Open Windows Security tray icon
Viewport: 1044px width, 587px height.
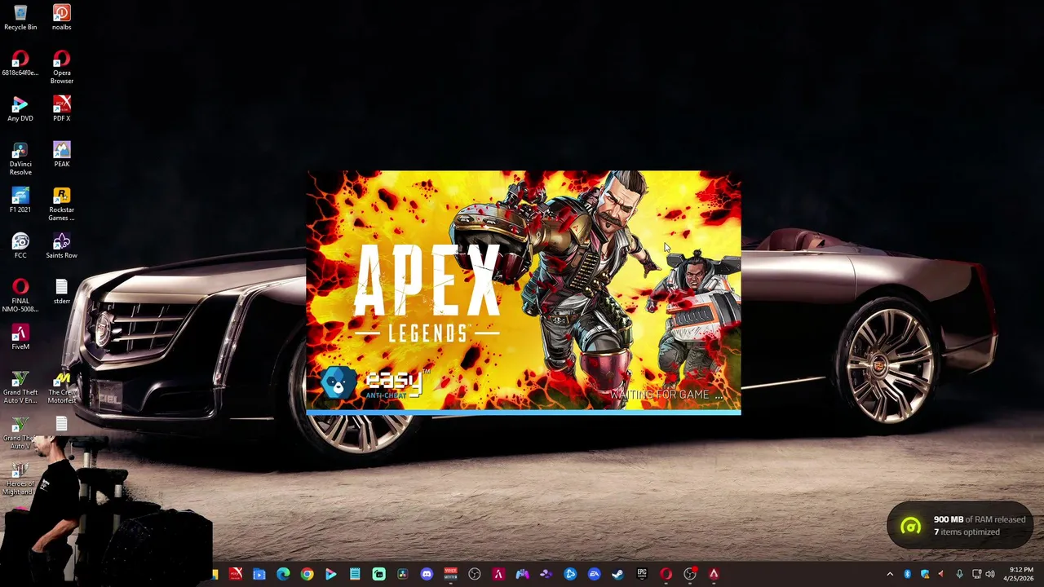point(925,574)
